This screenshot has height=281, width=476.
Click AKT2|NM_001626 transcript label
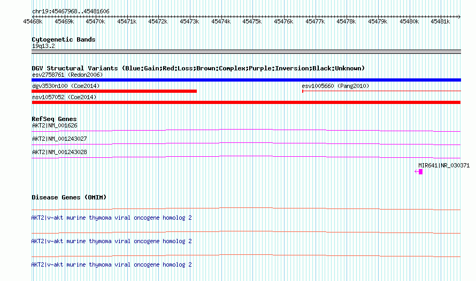(x=55, y=125)
